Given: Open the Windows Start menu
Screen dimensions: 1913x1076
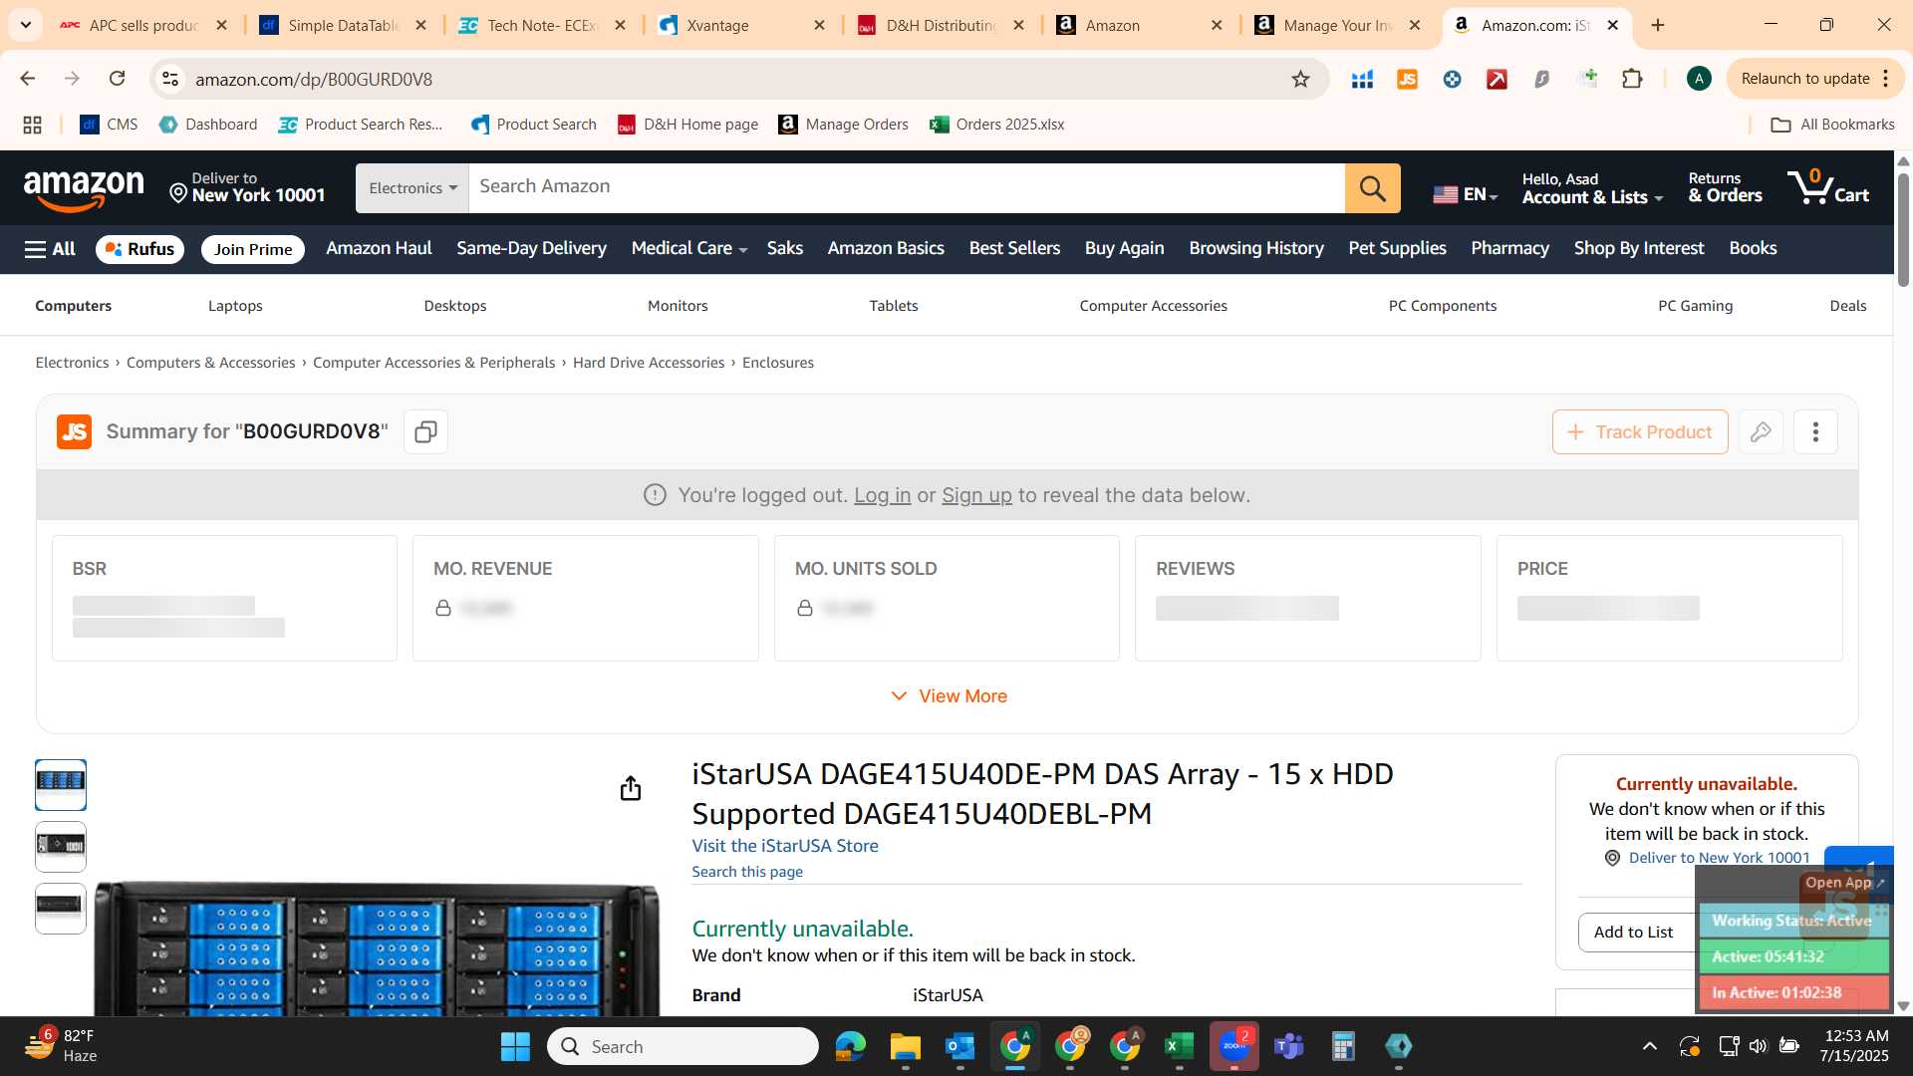Looking at the screenshot, I should 515,1046.
